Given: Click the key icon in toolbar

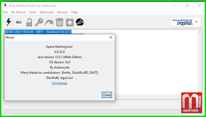Looking at the screenshot, I should (x=39, y=22).
